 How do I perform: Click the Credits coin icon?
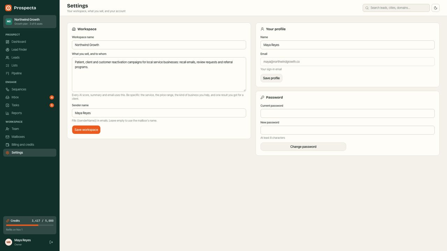coord(8,221)
